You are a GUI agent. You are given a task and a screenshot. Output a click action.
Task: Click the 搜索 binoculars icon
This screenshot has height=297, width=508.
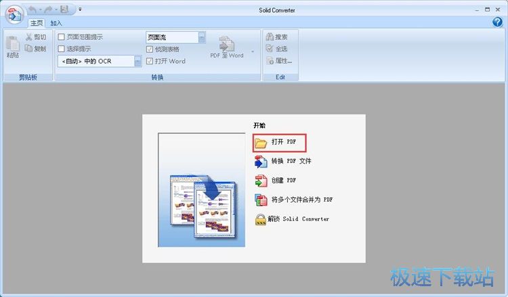tap(270, 37)
